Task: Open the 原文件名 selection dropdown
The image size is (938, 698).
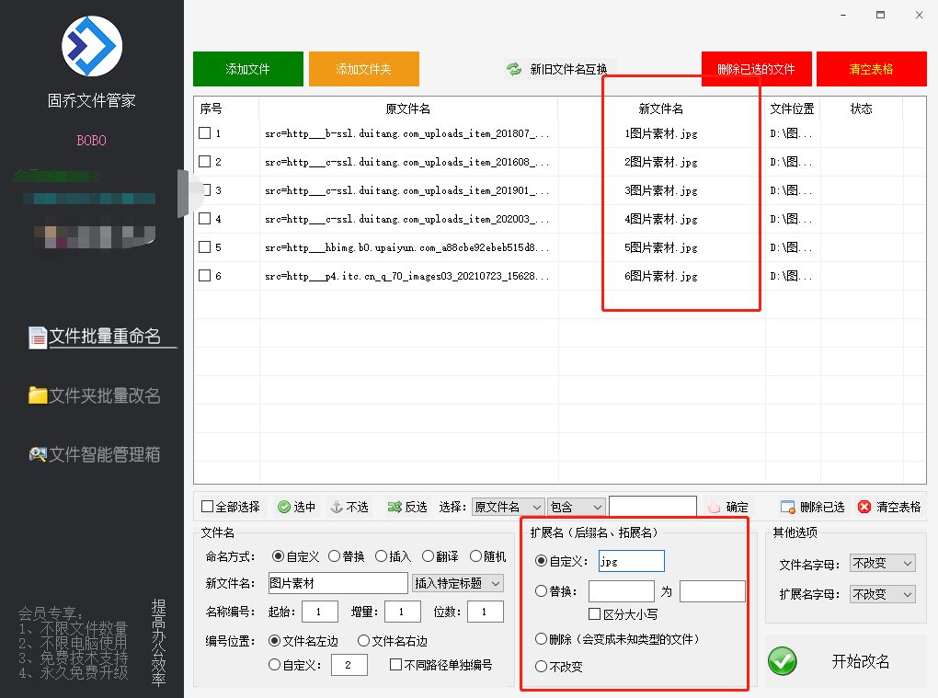Action: [x=509, y=508]
